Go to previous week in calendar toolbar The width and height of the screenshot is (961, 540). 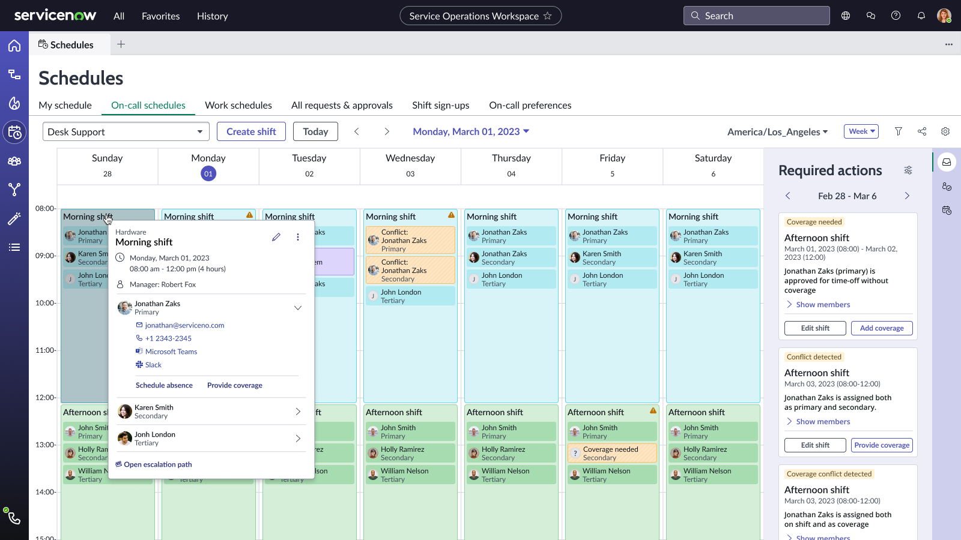(x=356, y=131)
